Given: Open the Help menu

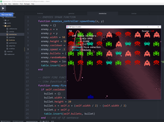Looking at the screenshot, I should (x=33, y=4).
